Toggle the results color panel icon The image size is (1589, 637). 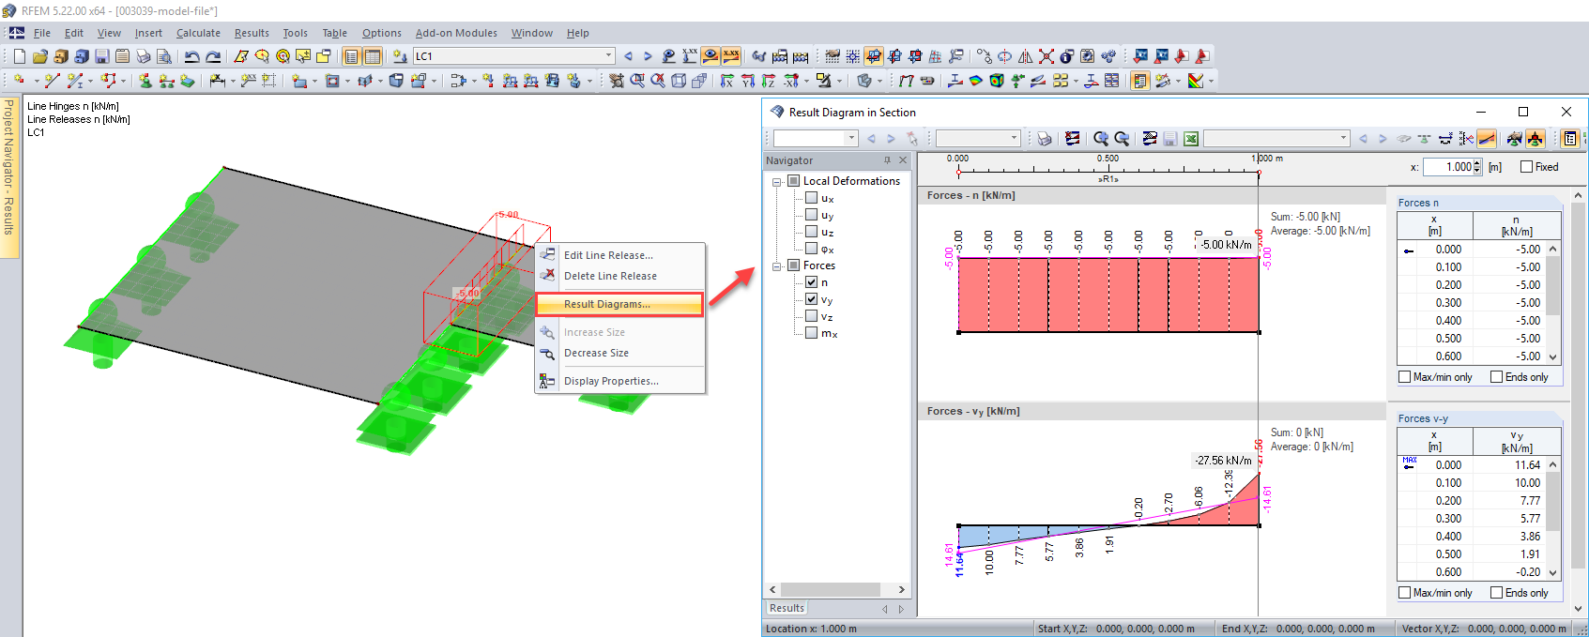coord(1139,81)
